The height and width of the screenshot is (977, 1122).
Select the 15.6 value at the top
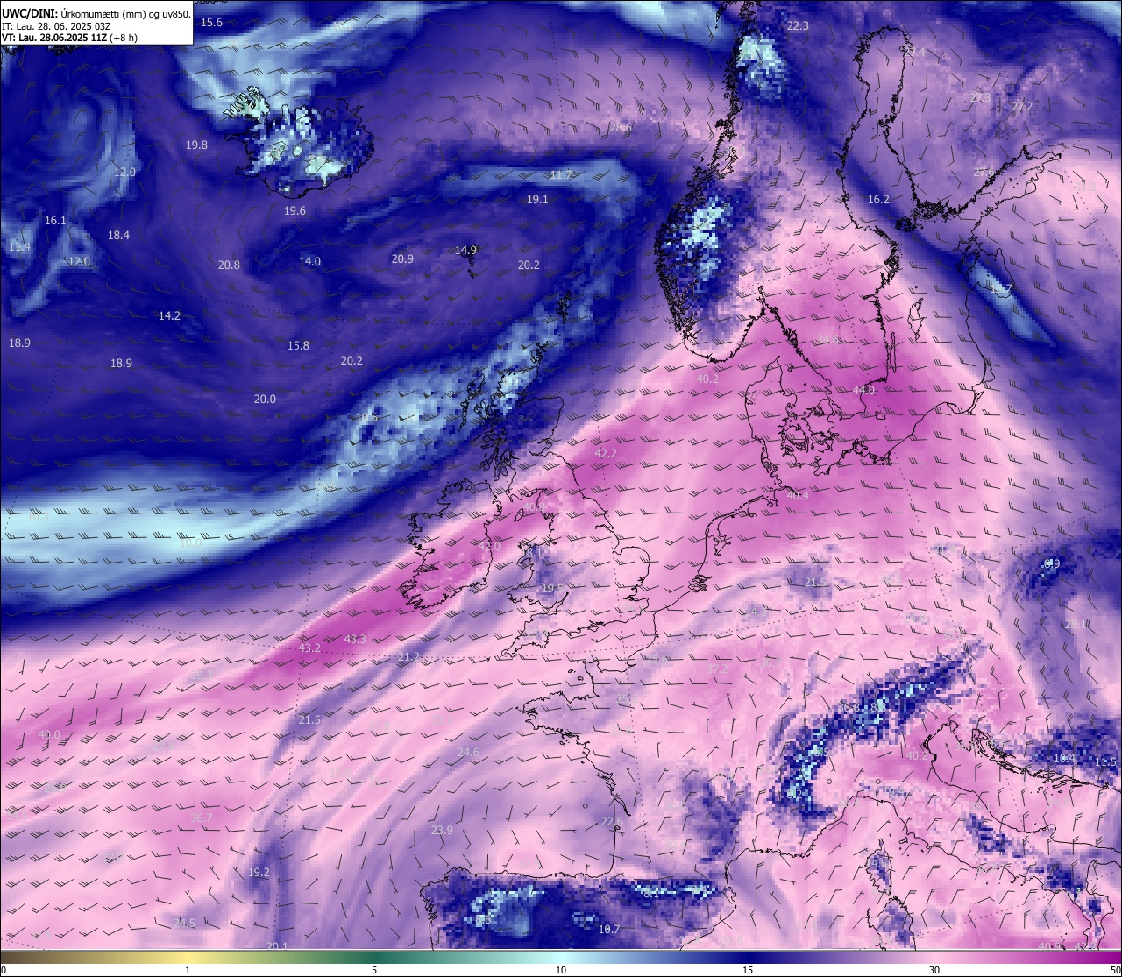[x=211, y=23]
